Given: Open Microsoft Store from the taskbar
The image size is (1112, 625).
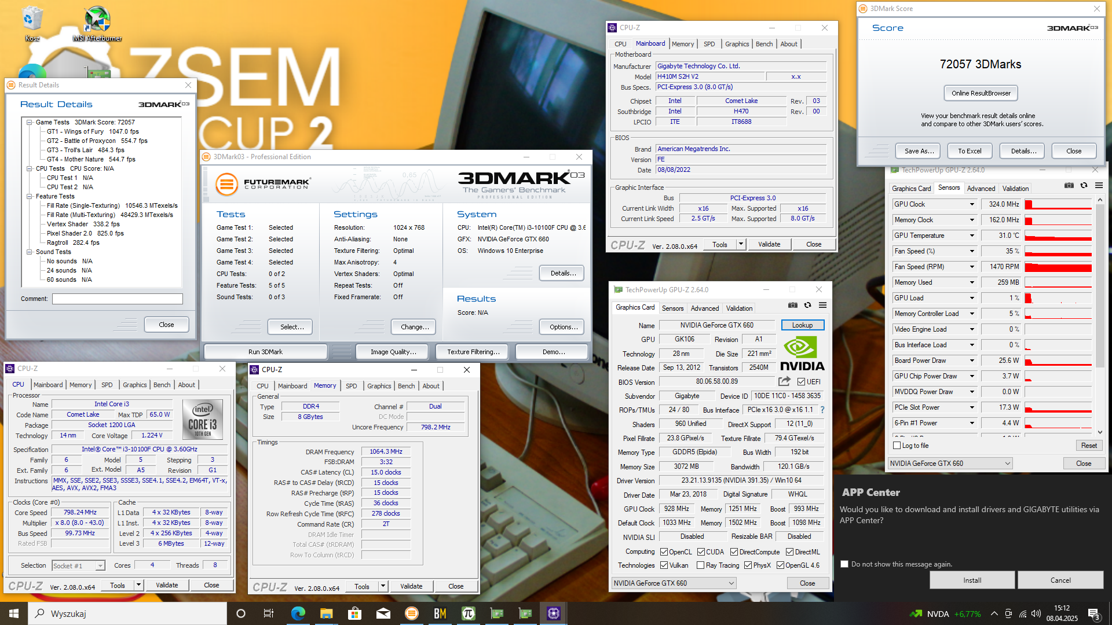Looking at the screenshot, I should point(354,613).
